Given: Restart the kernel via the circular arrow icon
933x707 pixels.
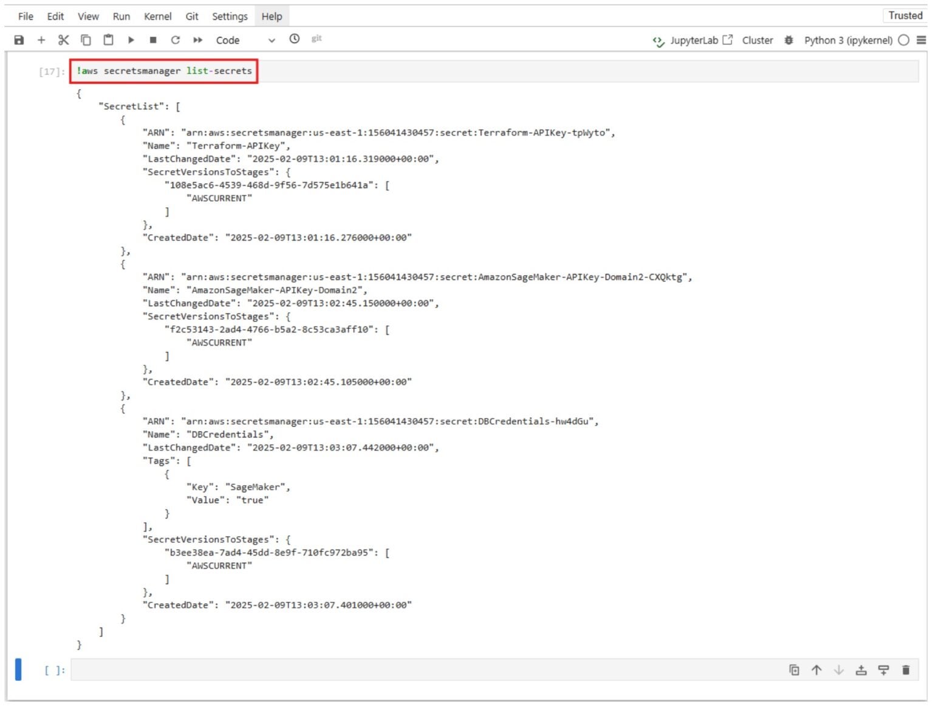Looking at the screenshot, I should pos(175,40).
